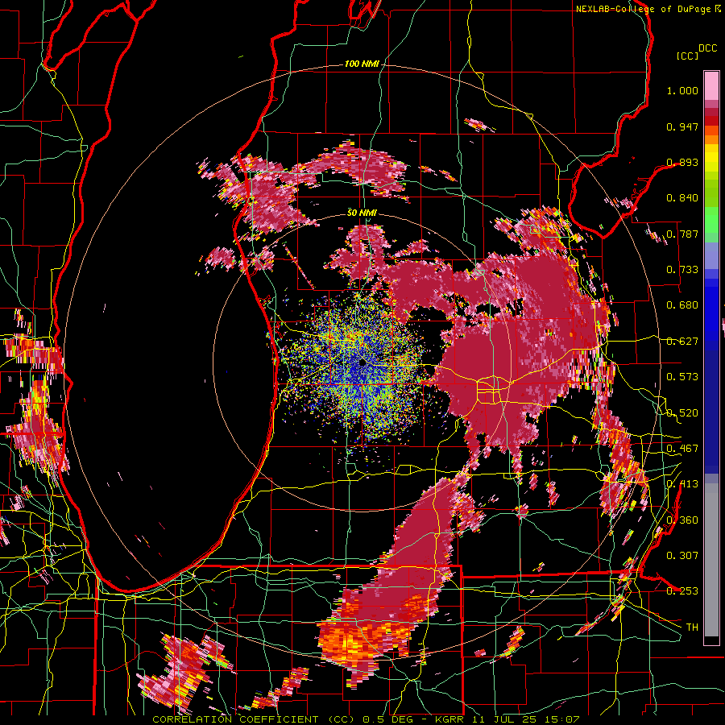725x725 pixels.
Task: Click the 50 NMI range ring label
Action: [x=362, y=213]
